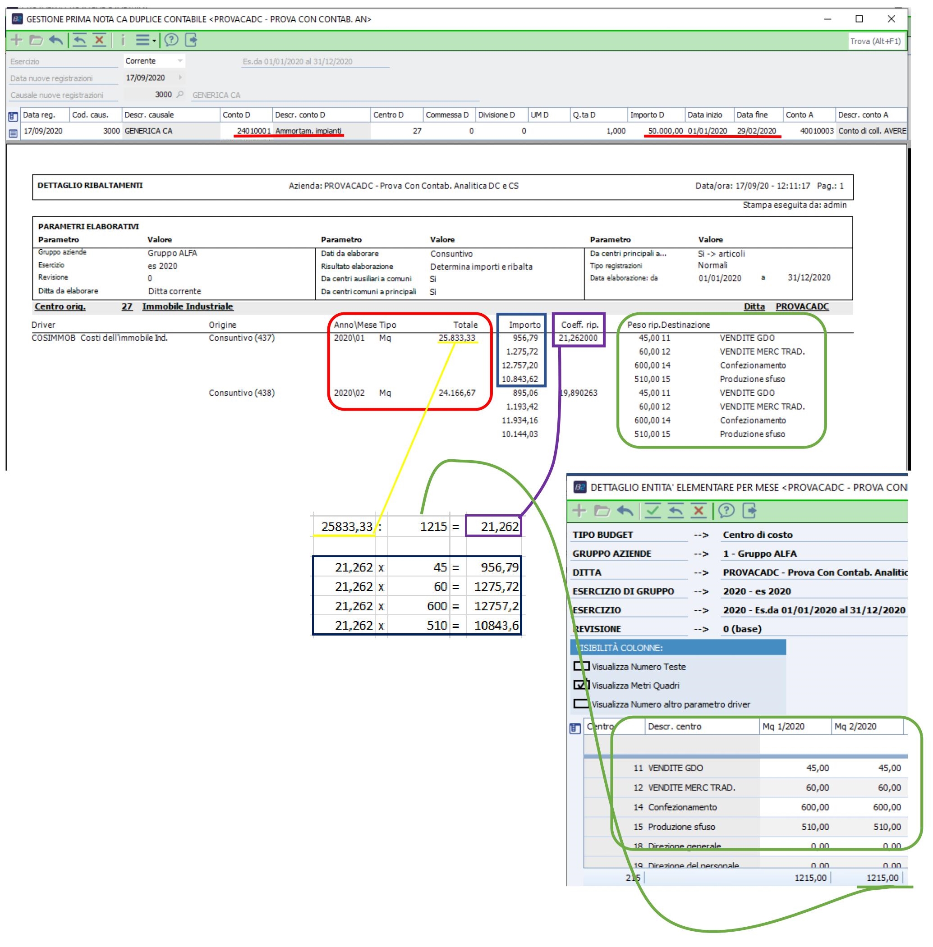Click the exit icon in Dettaglio Entità toolbar
Viewport: 933px width, 947px height.
point(750,511)
